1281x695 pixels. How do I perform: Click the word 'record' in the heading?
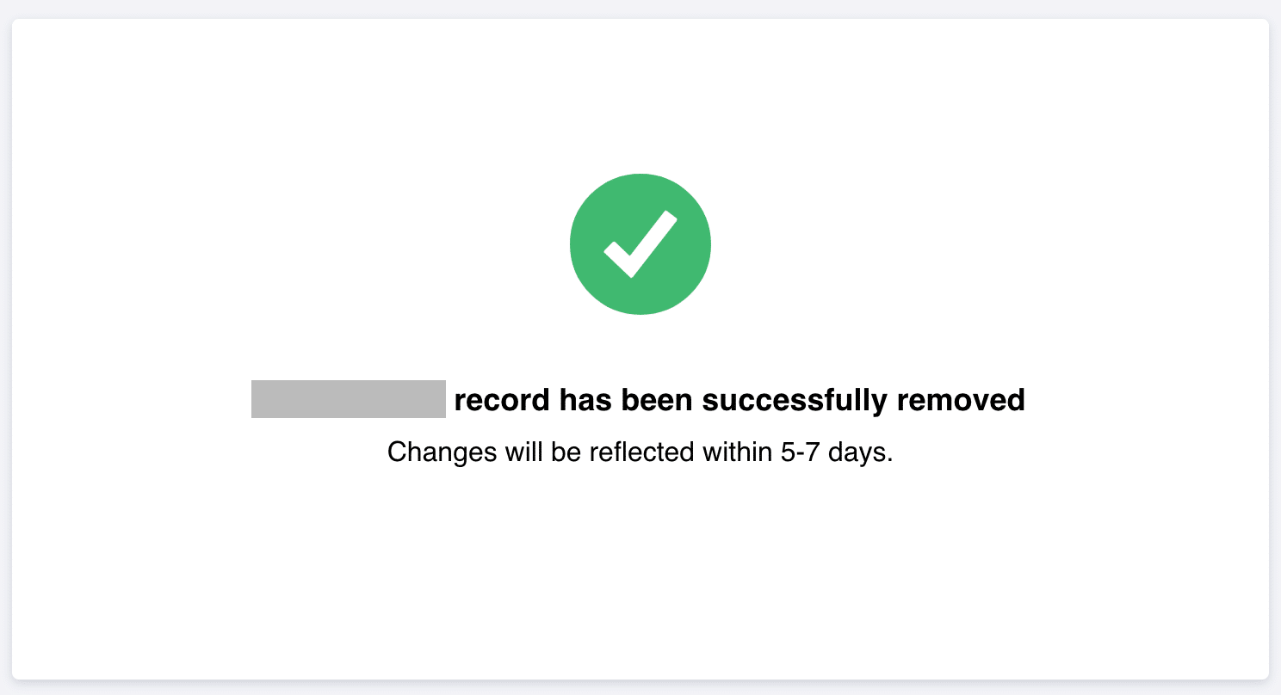pyautogui.click(x=502, y=400)
